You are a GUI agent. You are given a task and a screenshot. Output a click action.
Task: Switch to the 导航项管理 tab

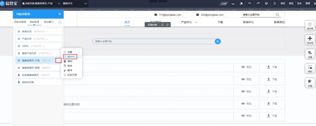coord(20,22)
